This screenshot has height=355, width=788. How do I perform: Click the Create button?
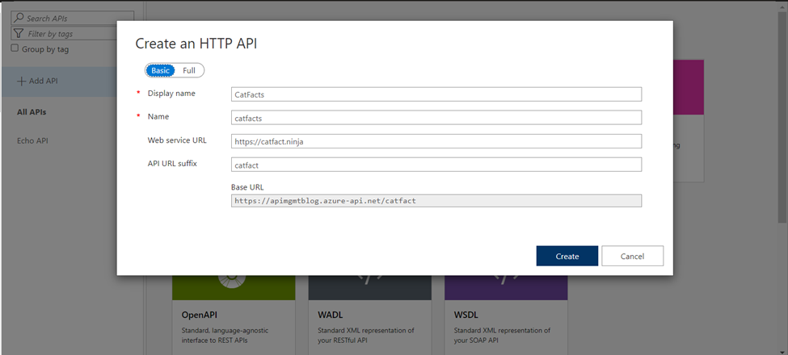[x=567, y=256]
